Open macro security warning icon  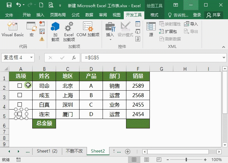pyautogui.click(x=42, y=39)
